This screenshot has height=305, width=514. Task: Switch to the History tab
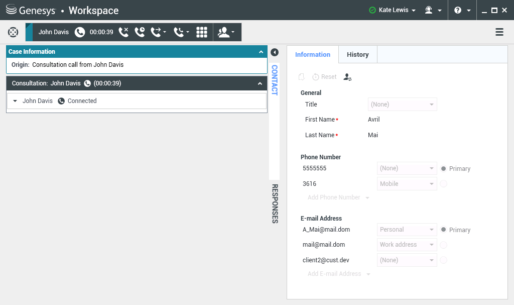pos(357,54)
